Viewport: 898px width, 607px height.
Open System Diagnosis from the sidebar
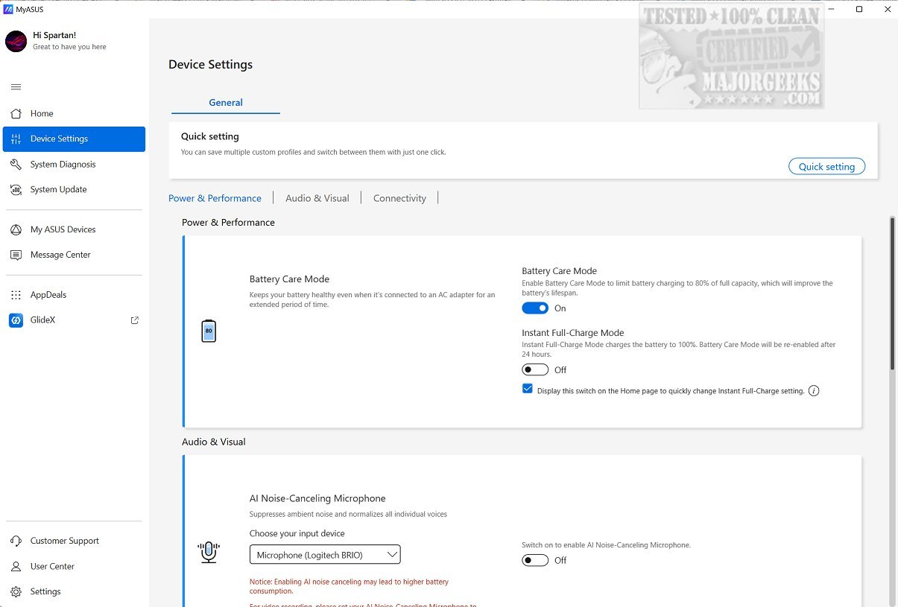pos(63,165)
